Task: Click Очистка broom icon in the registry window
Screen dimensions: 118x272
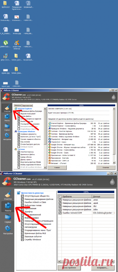Action: (x=8, y=195)
